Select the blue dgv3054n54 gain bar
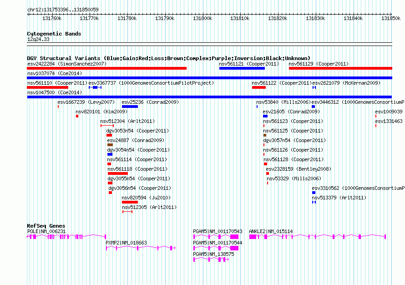Viewport: 405px width, 285px height. click(110, 154)
